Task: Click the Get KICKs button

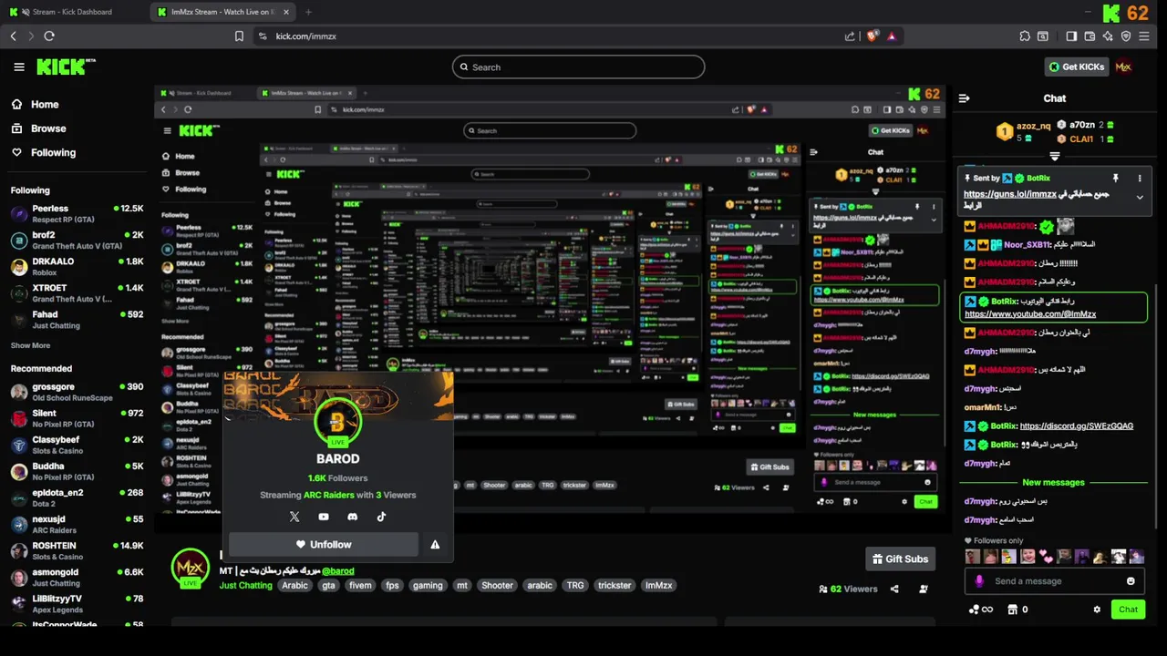Action: tap(1077, 67)
